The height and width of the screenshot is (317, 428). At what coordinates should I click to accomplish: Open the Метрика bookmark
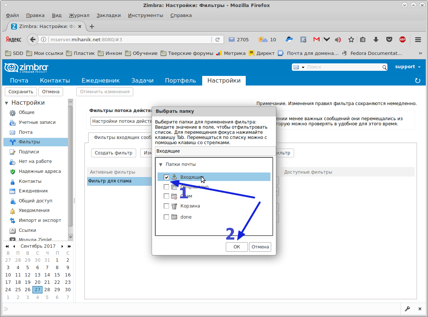pos(231,53)
